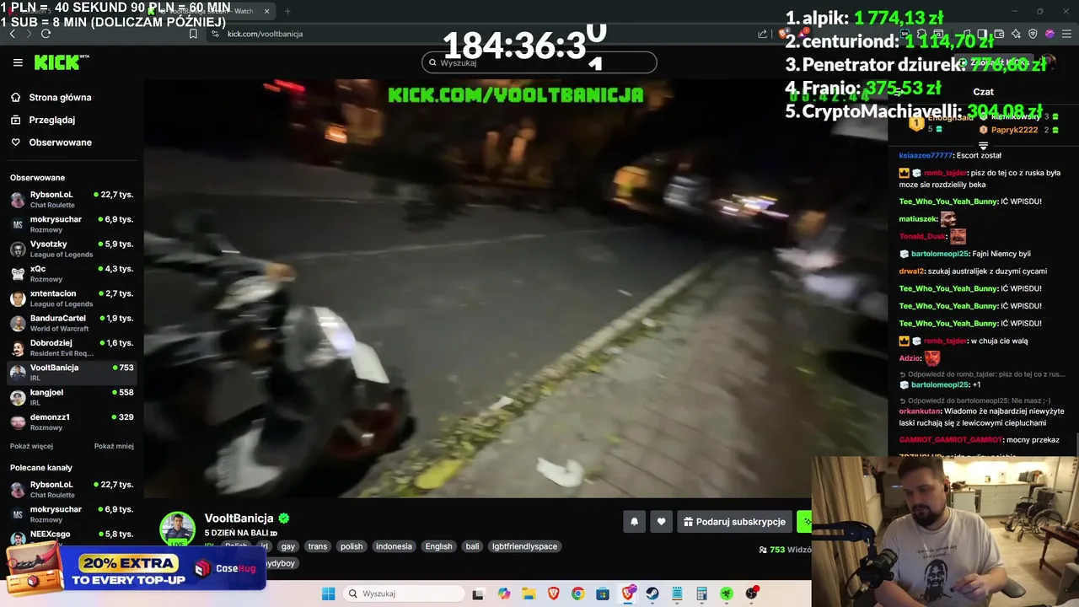The width and height of the screenshot is (1079, 607).
Task: Bookmark the page with bookmark icon
Action: point(193,34)
